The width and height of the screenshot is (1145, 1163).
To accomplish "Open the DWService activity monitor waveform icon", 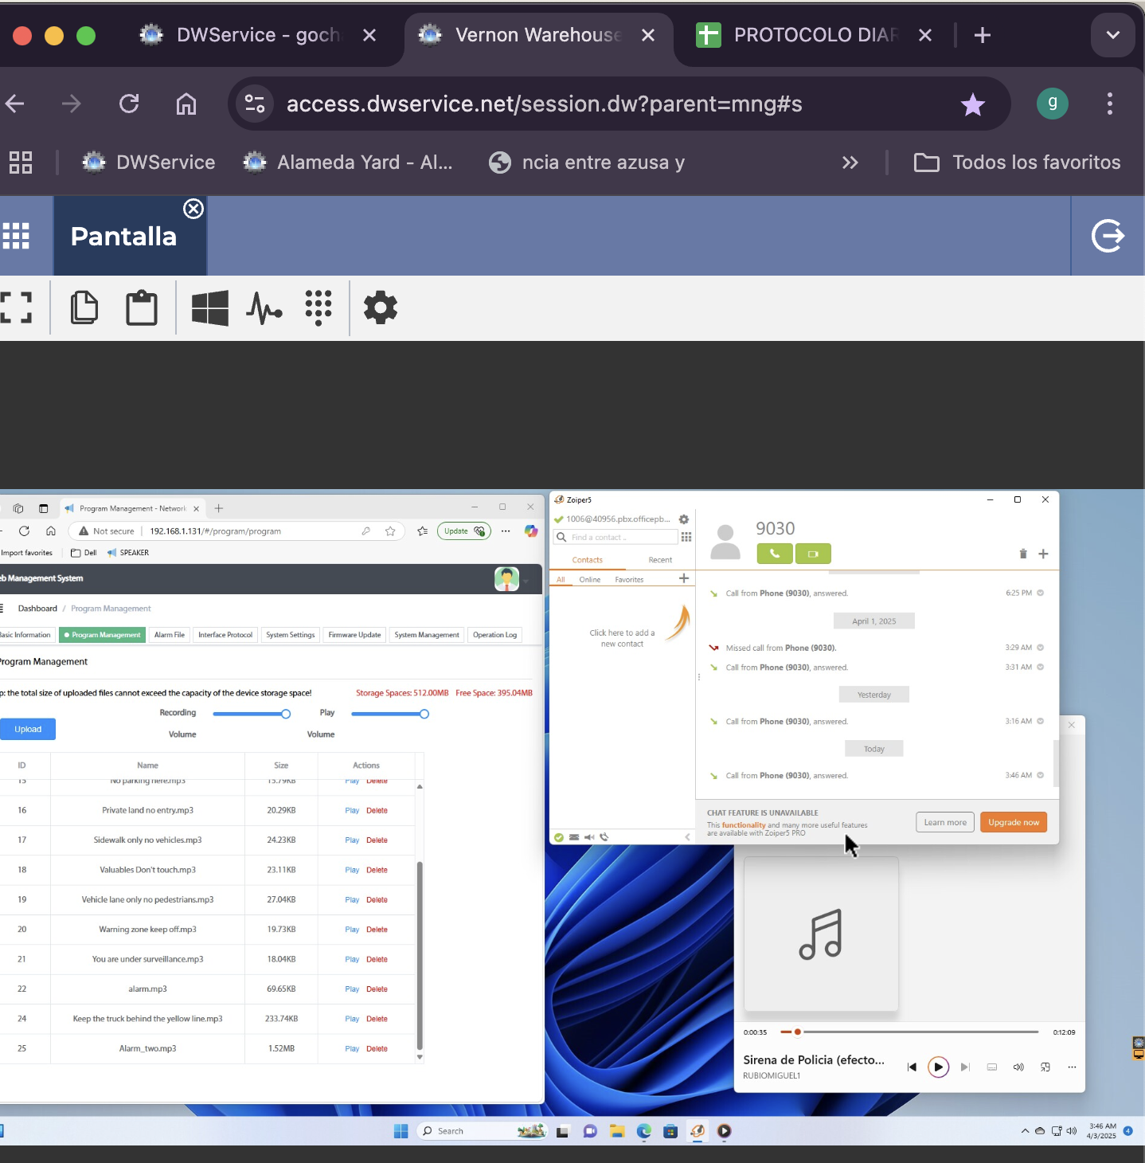I will (x=264, y=307).
